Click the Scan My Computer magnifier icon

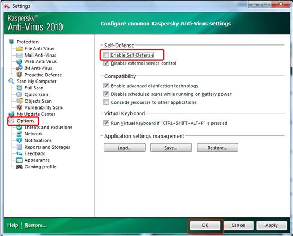tap(12, 81)
